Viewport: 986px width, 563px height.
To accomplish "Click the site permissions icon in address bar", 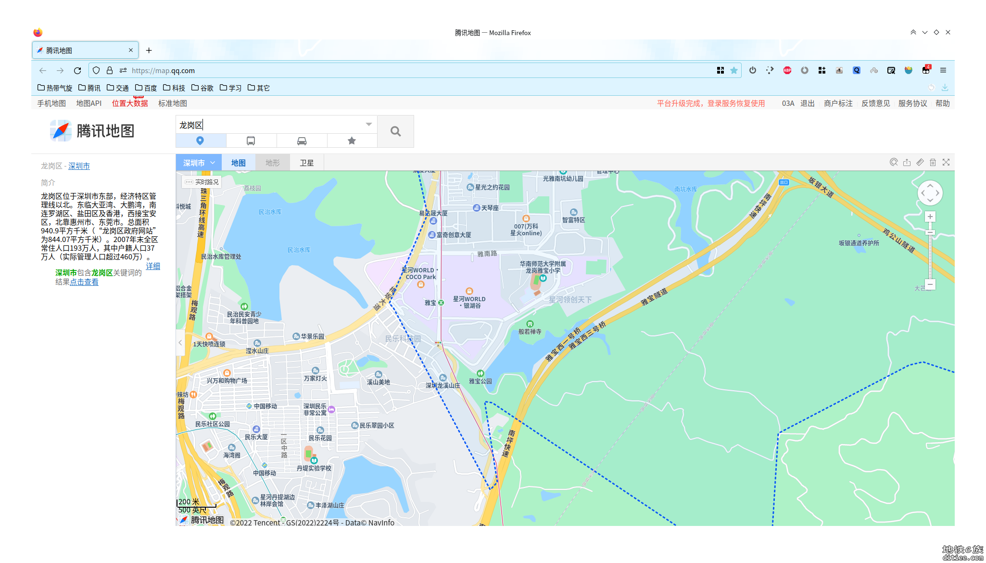I will (x=123, y=71).
